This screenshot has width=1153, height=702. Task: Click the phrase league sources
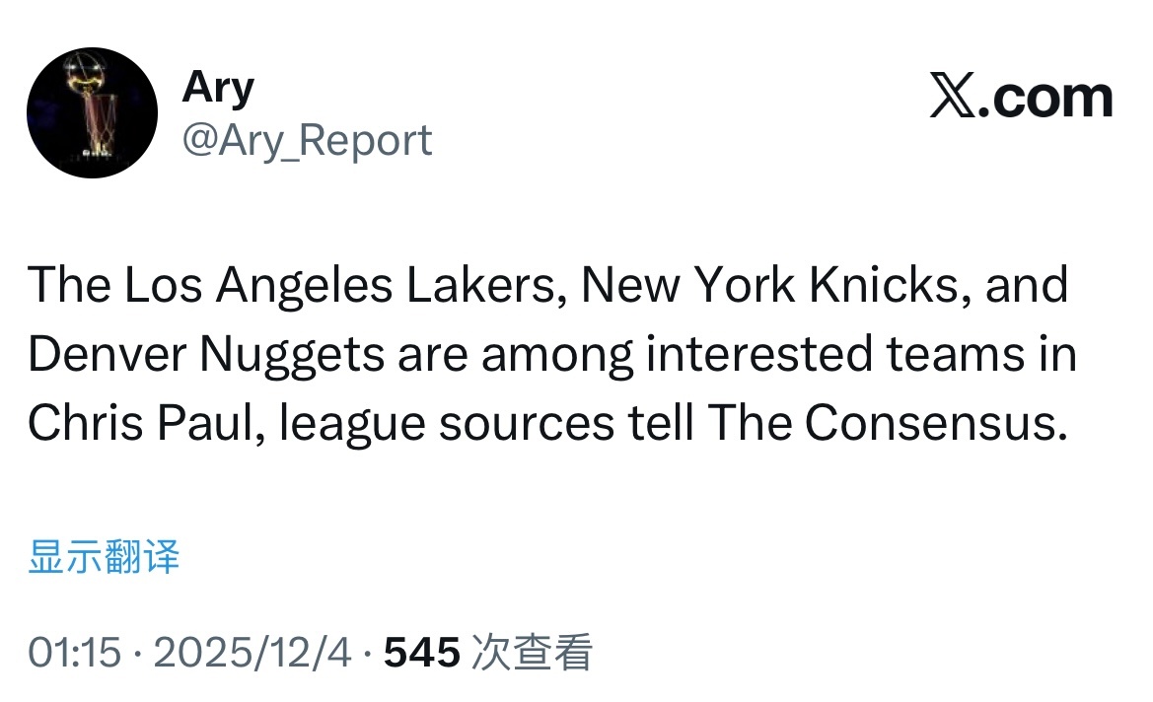(x=447, y=424)
